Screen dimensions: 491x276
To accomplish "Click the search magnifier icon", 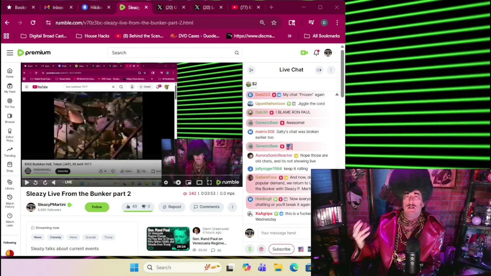I will [237, 53].
